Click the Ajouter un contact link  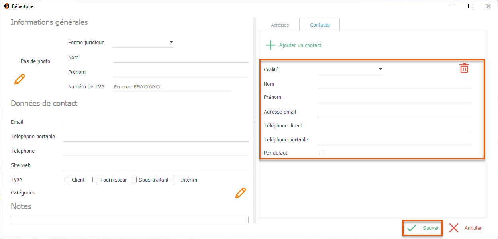pyautogui.click(x=300, y=45)
